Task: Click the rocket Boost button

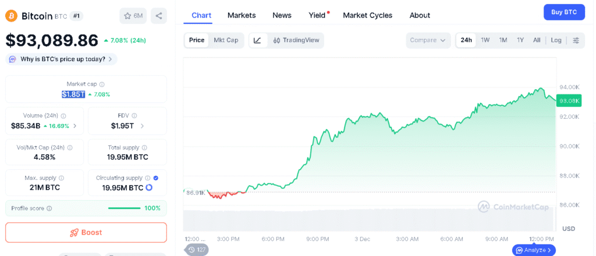Action: [86, 233]
